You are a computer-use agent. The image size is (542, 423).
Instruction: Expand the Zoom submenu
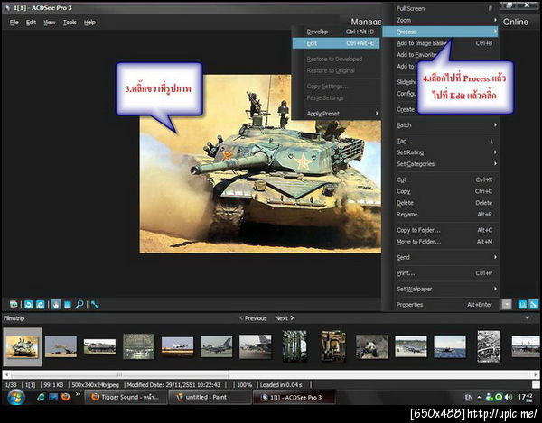click(x=441, y=20)
